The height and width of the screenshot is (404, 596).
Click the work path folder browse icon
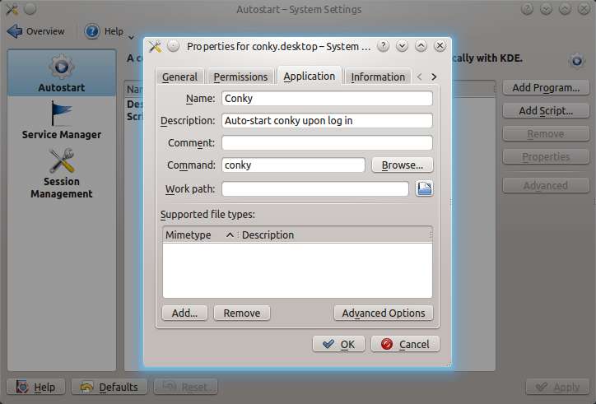click(424, 188)
